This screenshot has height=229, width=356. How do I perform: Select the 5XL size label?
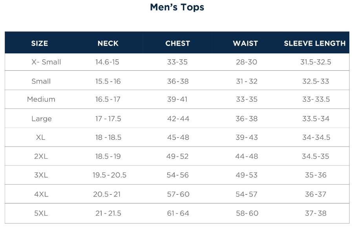41,213
